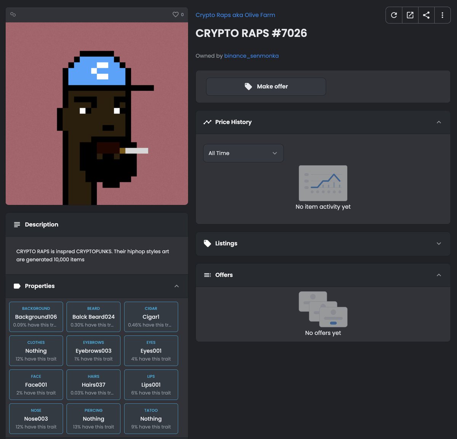Open item in external link icon

[x=410, y=15]
